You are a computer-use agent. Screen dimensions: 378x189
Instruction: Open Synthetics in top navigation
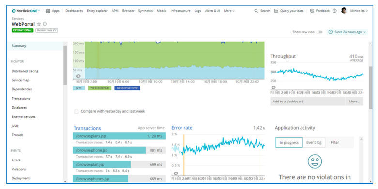(145, 11)
